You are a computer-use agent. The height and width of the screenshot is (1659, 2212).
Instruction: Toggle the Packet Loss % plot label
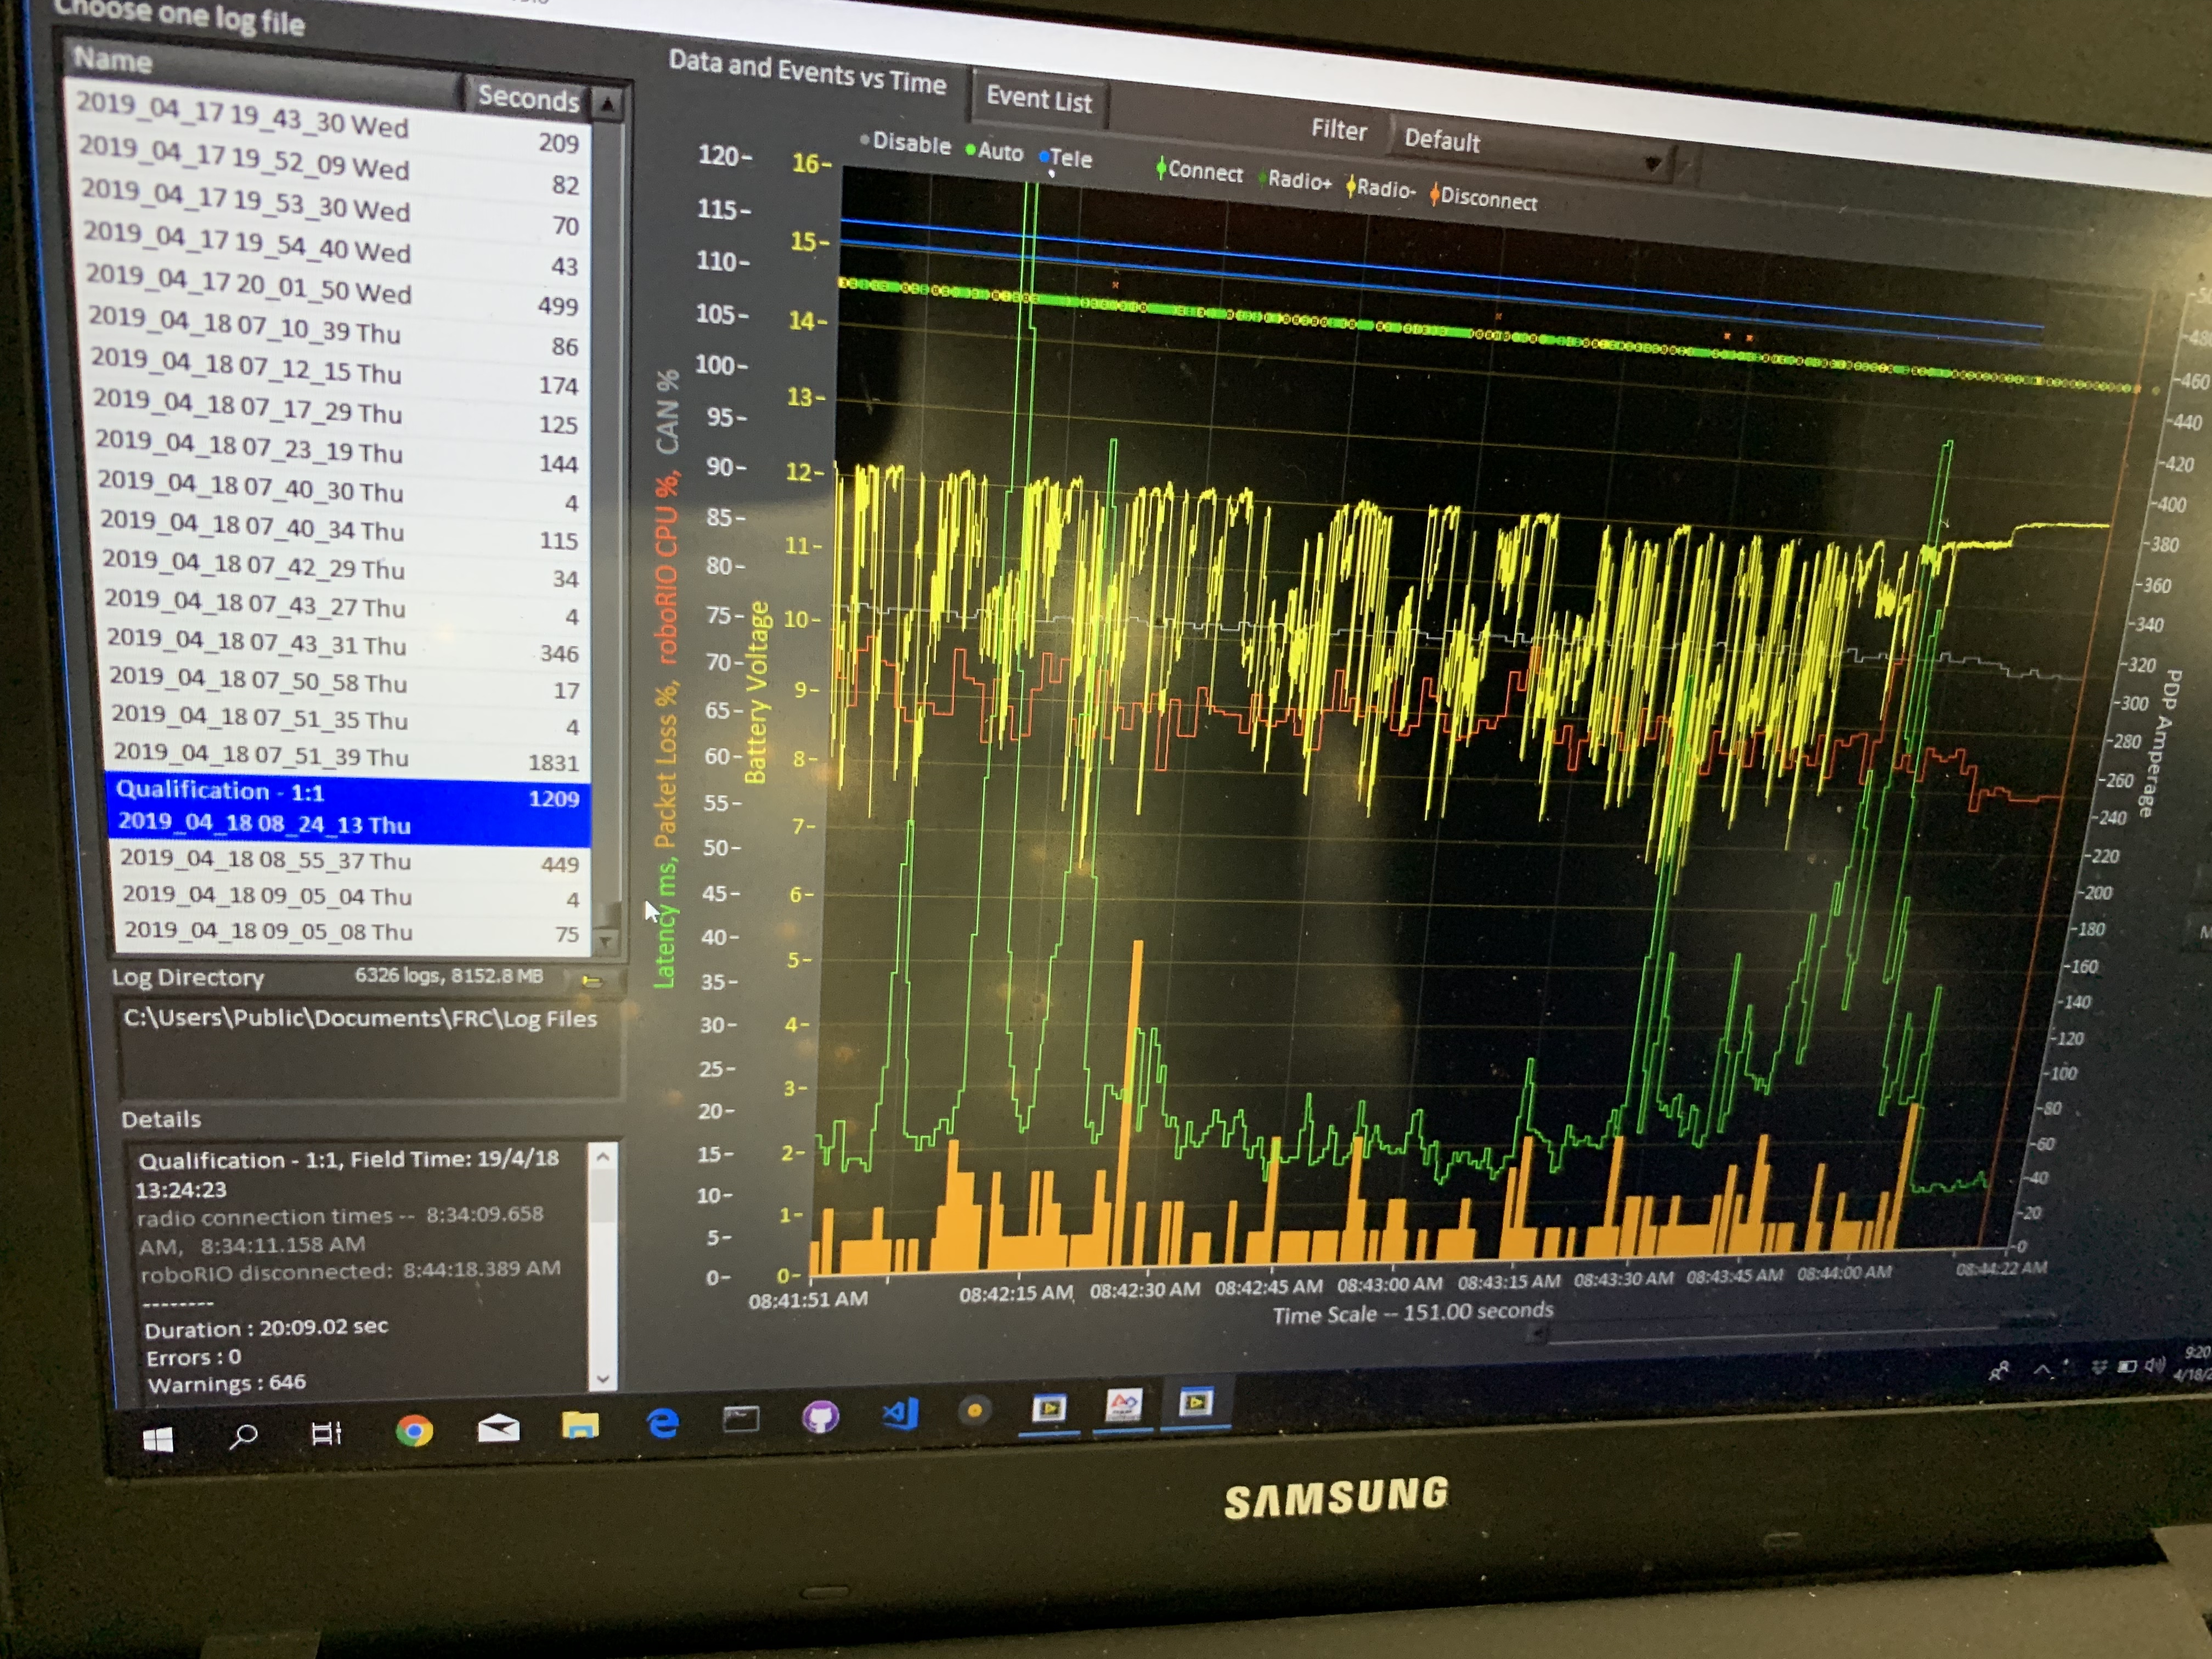click(x=665, y=766)
